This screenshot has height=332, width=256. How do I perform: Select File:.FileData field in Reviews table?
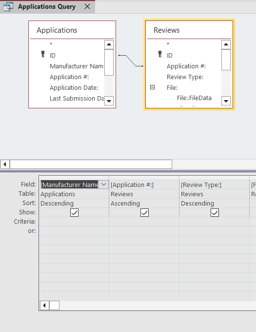(194, 98)
